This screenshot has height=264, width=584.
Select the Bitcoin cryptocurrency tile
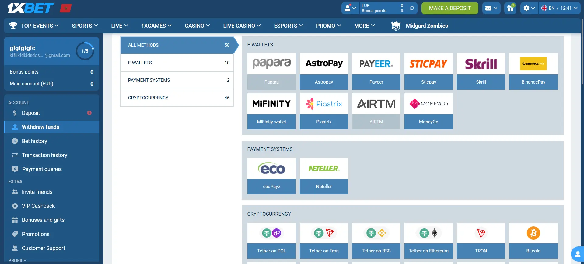533,240
